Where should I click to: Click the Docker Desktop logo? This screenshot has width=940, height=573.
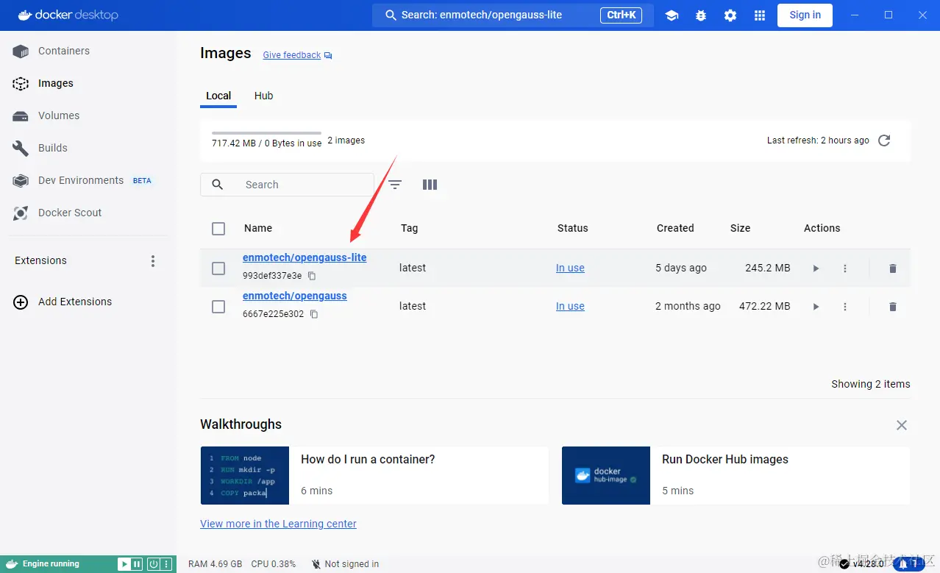67,15
